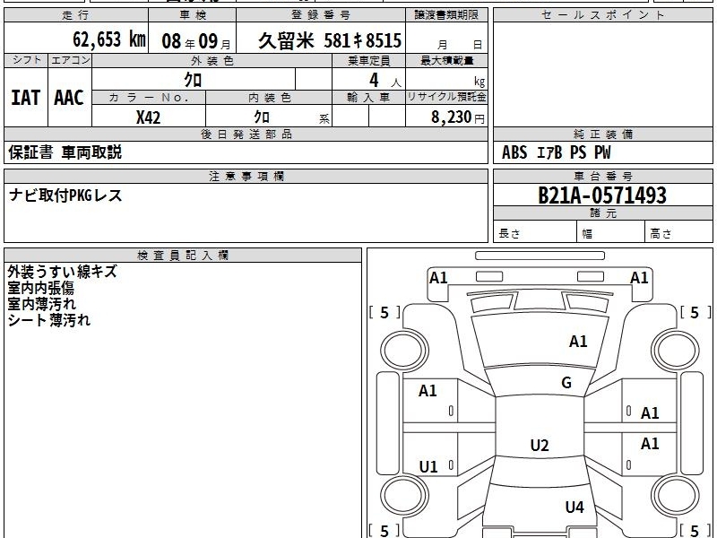Click the カラーNo. header
The image size is (717, 538).
pyautogui.click(x=149, y=98)
